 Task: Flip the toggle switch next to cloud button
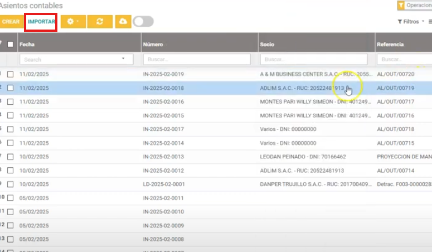(143, 21)
